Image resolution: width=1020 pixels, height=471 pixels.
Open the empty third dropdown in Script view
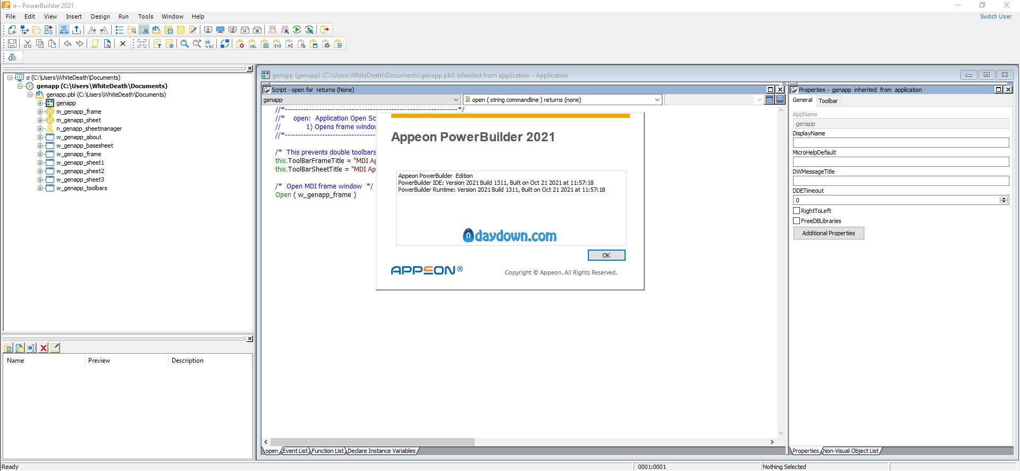coord(759,100)
